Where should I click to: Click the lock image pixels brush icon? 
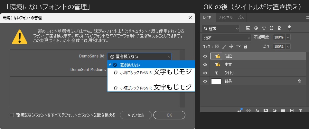click(x=224, y=47)
